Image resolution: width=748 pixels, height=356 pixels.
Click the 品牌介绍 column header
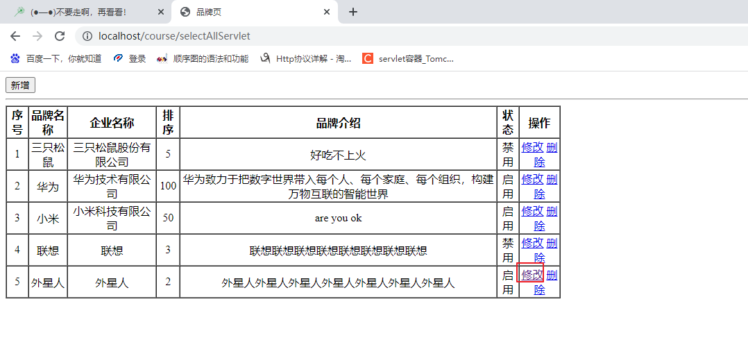click(x=338, y=123)
